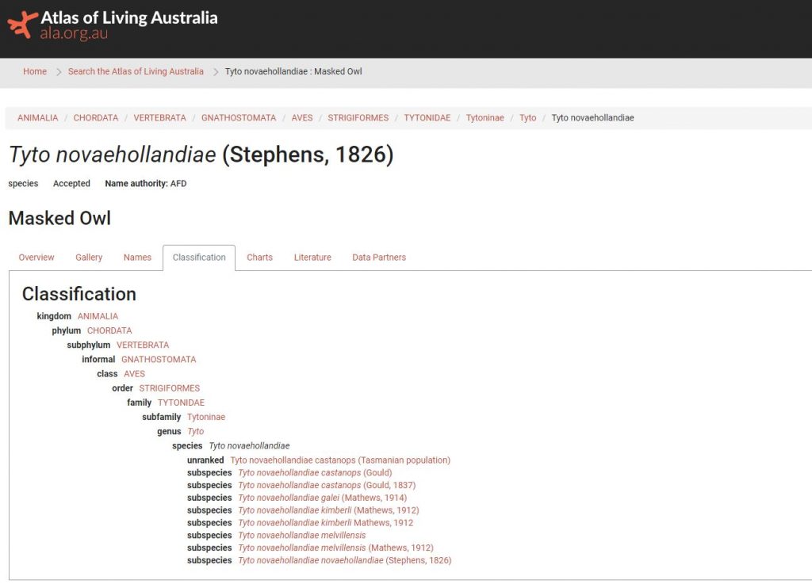The width and height of the screenshot is (812, 584).
Task: Open the Gallery tab
Action: pyautogui.click(x=89, y=258)
